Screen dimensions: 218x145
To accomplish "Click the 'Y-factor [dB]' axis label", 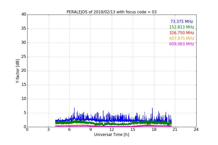I will point(18,71).
